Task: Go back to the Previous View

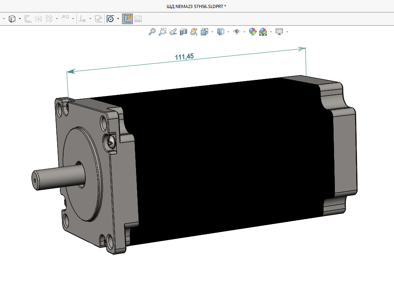Action: click(173, 32)
